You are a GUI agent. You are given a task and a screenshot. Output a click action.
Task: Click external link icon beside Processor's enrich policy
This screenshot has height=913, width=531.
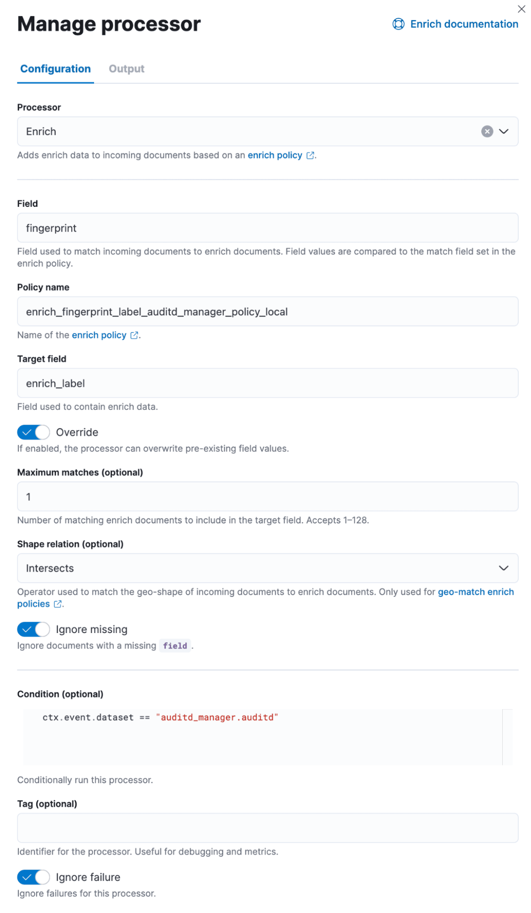310,156
